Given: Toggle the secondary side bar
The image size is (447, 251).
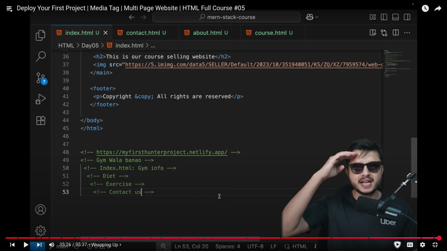Looking at the screenshot, I should [407, 17].
